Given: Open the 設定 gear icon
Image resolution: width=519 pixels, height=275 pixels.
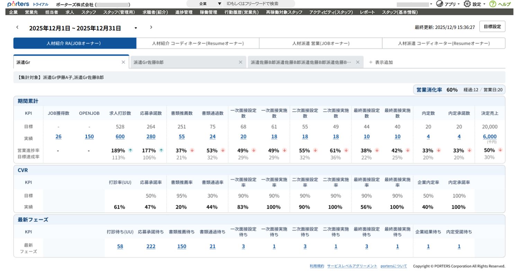Looking at the screenshot, I should tap(467, 4).
